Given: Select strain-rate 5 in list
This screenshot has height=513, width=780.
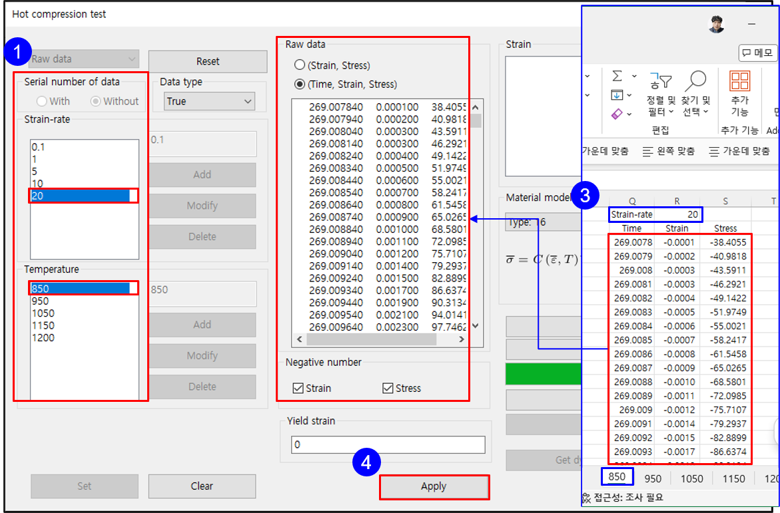Looking at the screenshot, I should [x=84, y=172].
